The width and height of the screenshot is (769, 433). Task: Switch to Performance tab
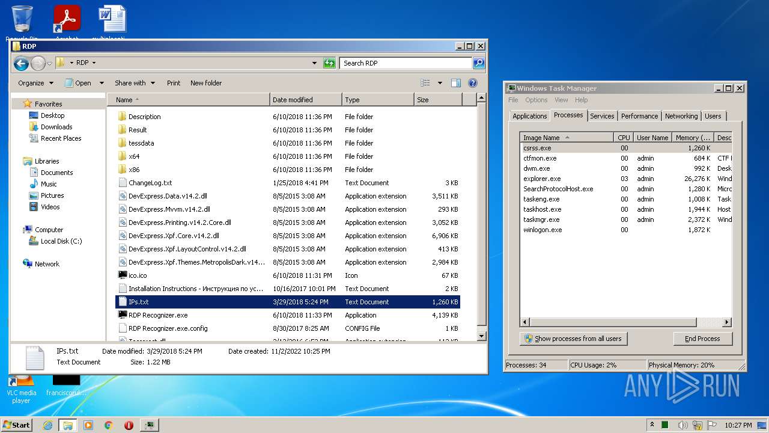click(x=639, y=116)
